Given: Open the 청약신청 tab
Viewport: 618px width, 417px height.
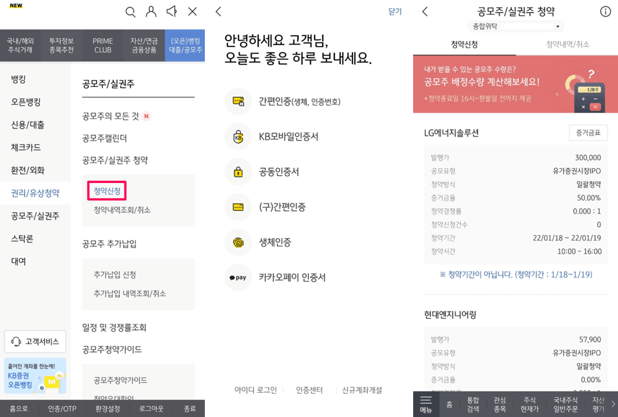Looking at the screenshot, I should tap(464, 44).
